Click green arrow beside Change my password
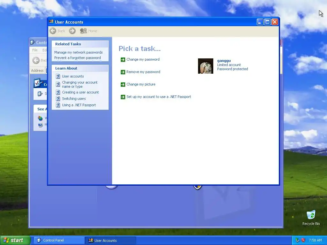The width and height of the screenshot is (327, 245). 123,60
